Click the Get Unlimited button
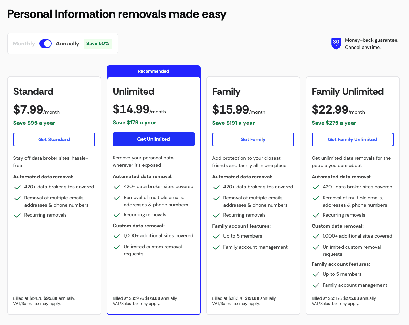This screenshot has height=325, width=409. pos(154,139)
